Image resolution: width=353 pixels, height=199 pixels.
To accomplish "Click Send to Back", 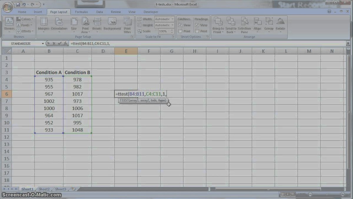I will click(x=231, y=25).
